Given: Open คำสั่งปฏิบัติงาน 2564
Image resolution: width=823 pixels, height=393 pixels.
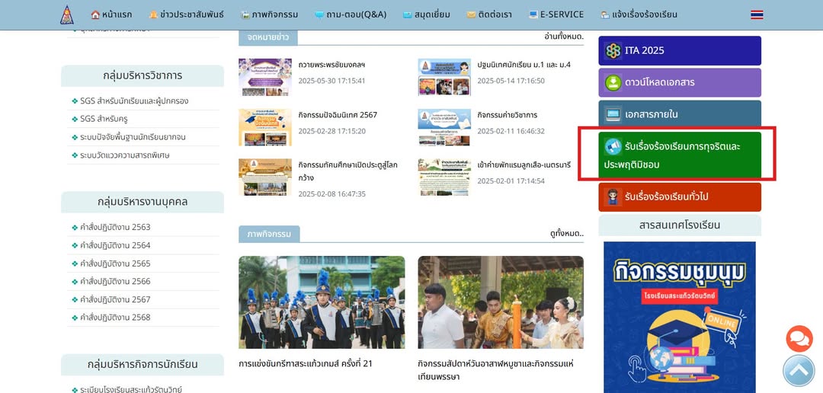Looking at the screenshot, I should 115,245.
